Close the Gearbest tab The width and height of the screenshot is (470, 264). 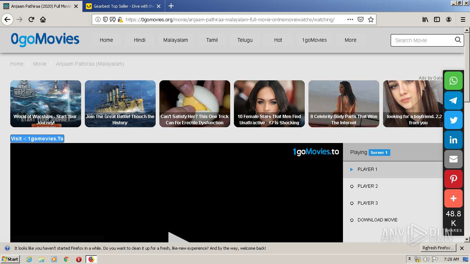pyautogui.click(x=159, y=6)
